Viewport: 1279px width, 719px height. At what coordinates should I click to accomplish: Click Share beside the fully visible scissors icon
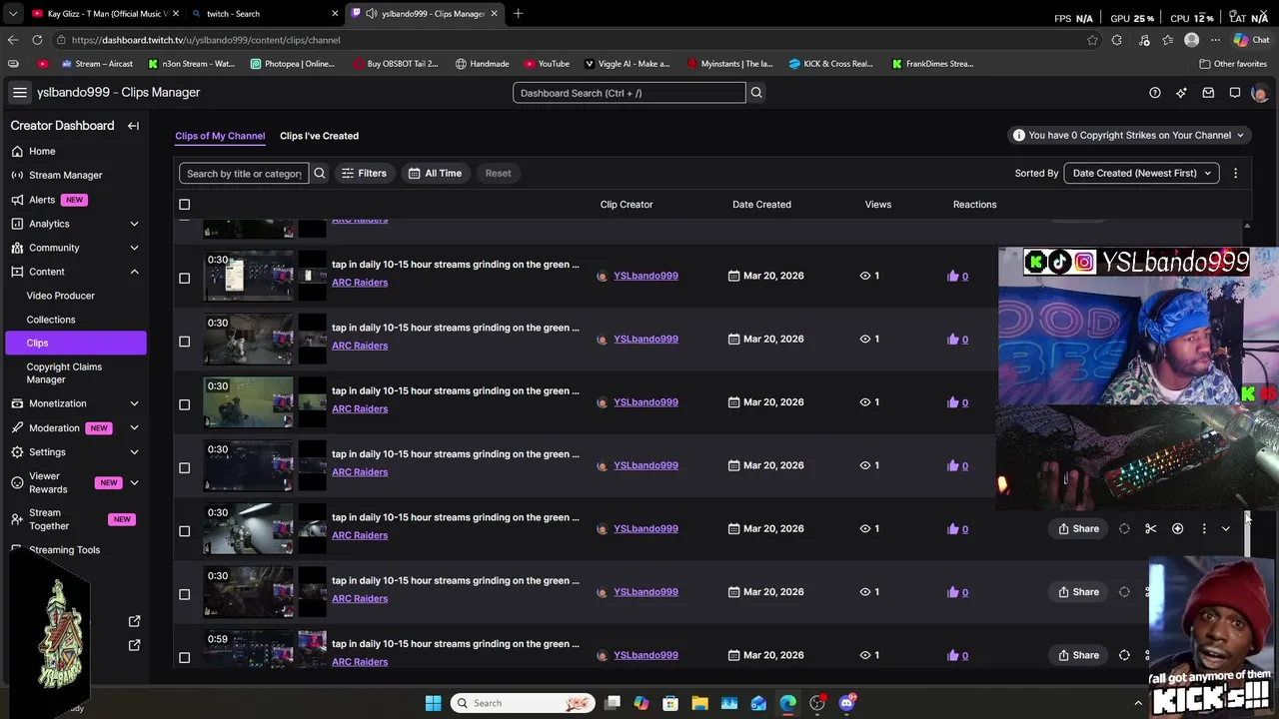click(1079, 528)
